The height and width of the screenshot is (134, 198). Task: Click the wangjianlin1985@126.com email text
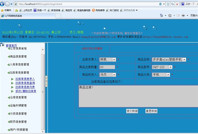[x=98, y=37]
